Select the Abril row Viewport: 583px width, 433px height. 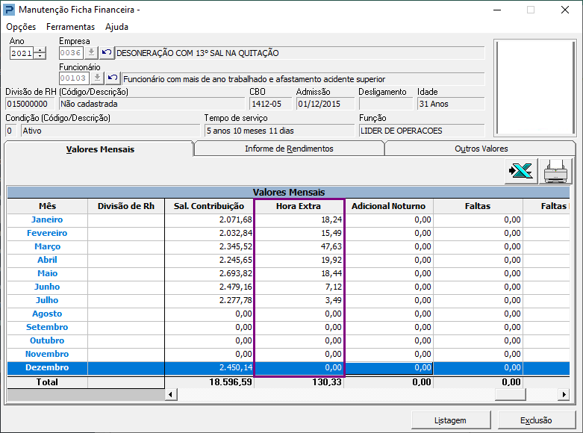pyautogui.click(x=288, y=260)
